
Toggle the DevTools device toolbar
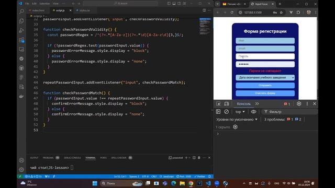point(227,104)
